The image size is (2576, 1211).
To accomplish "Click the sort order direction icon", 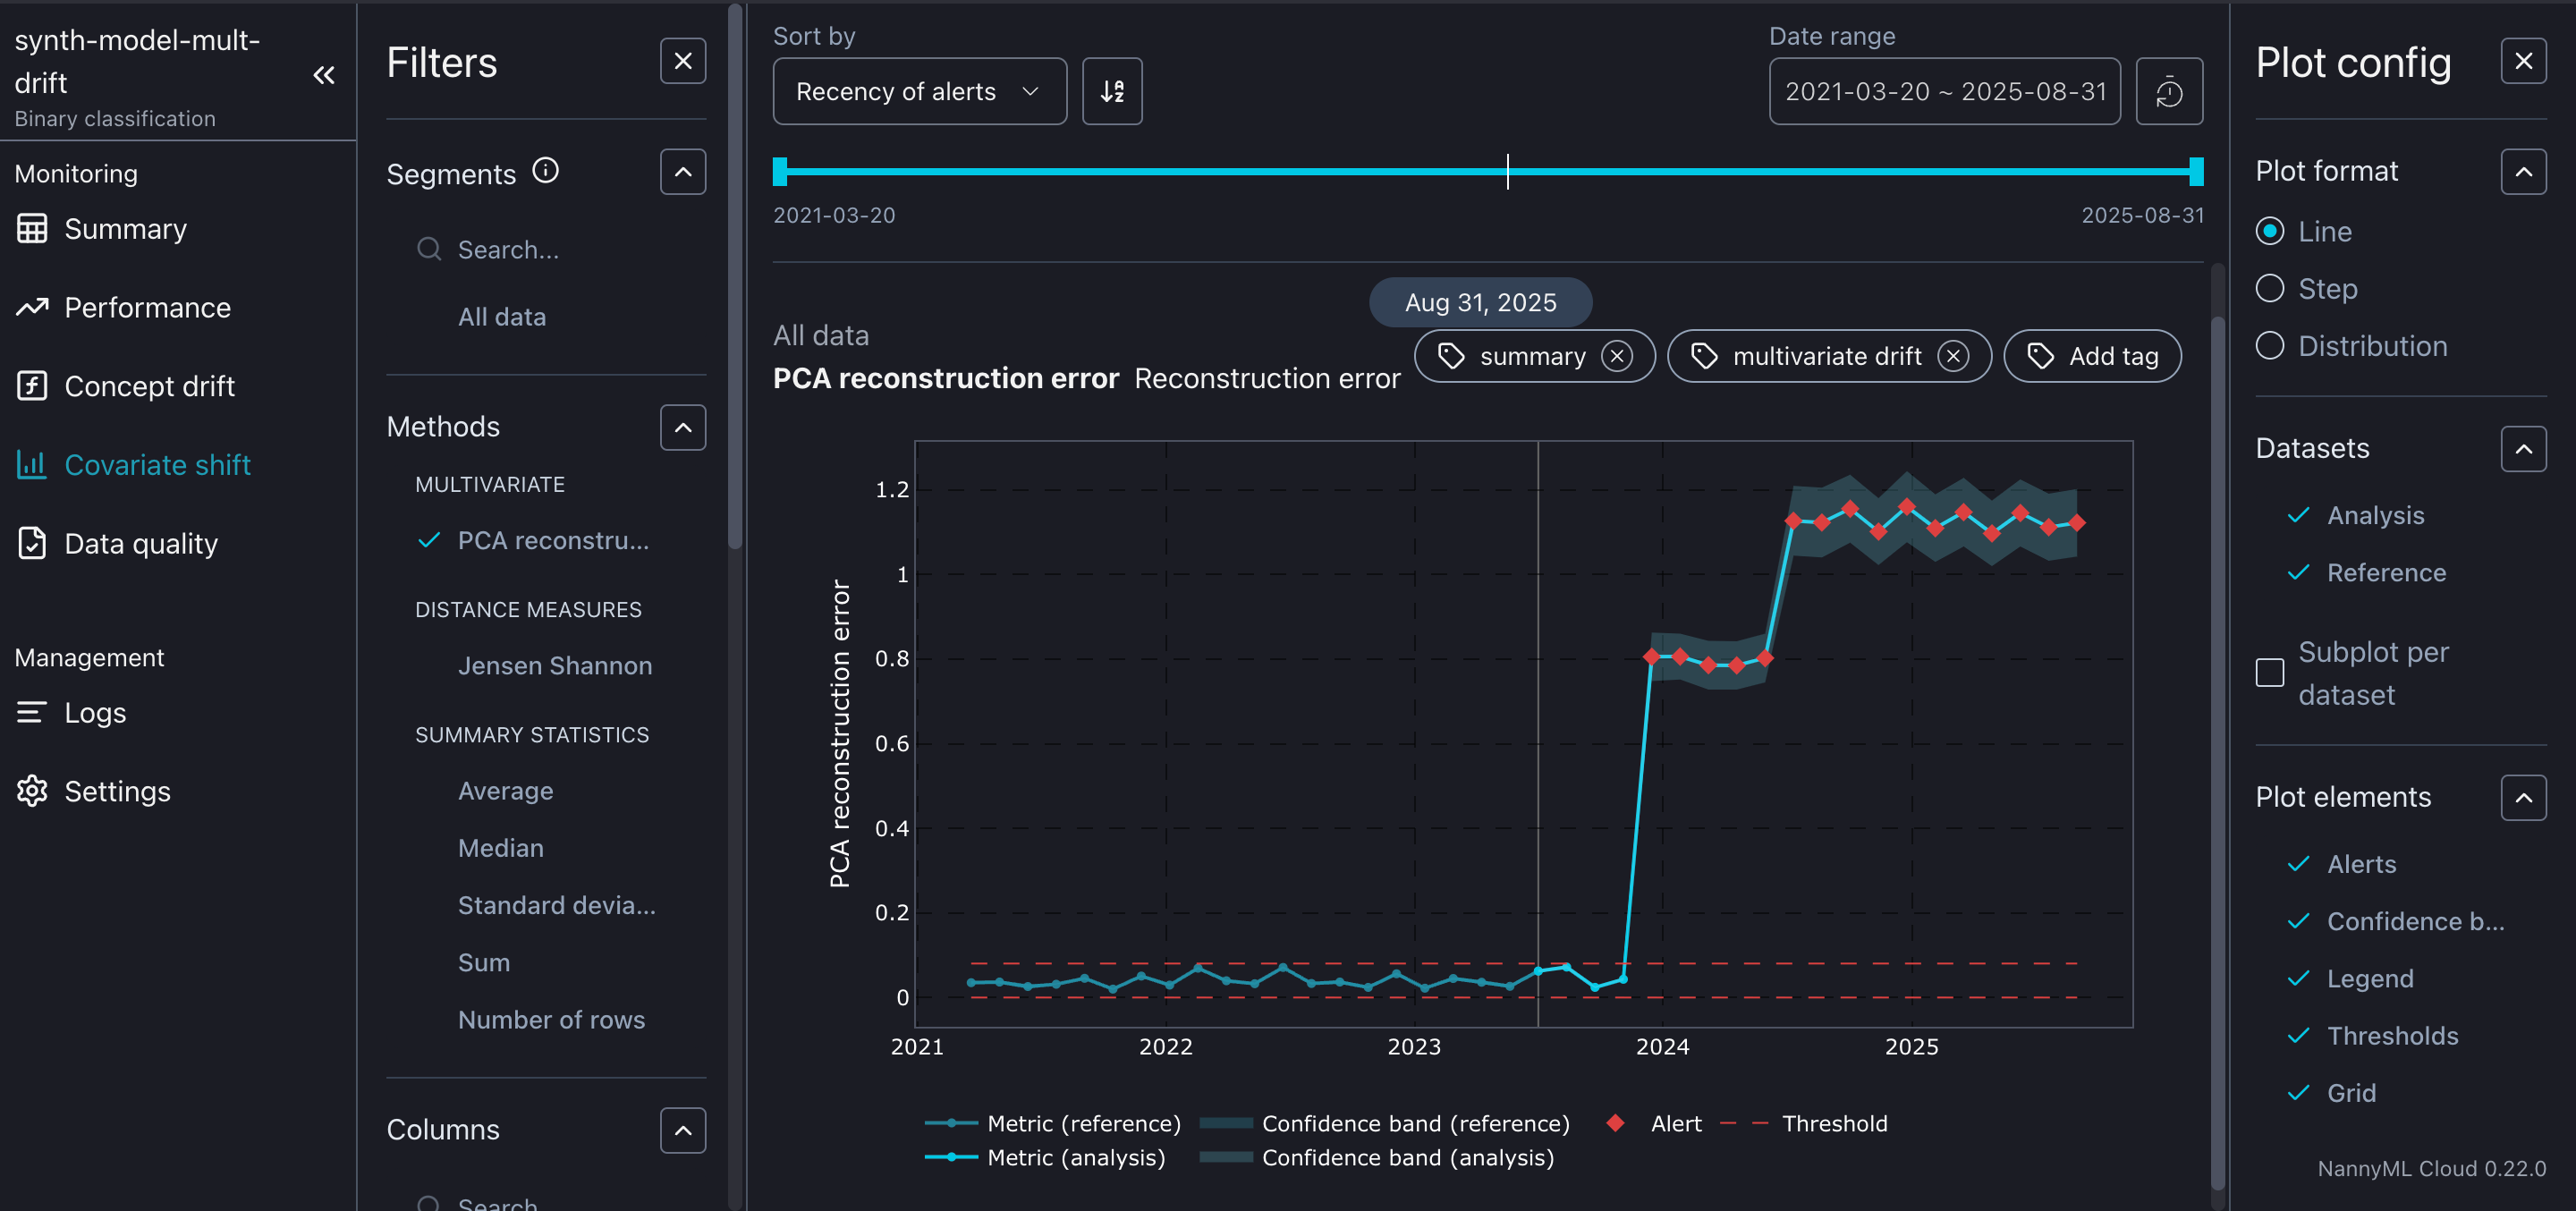I will coord(1112,91).
